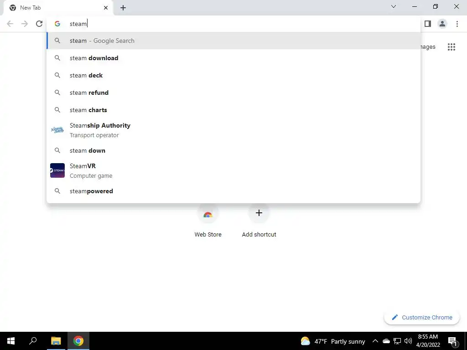This screenshot has height=350, width=467.
Task: Click the Forward navigation arrow
Action: point(25,24)
